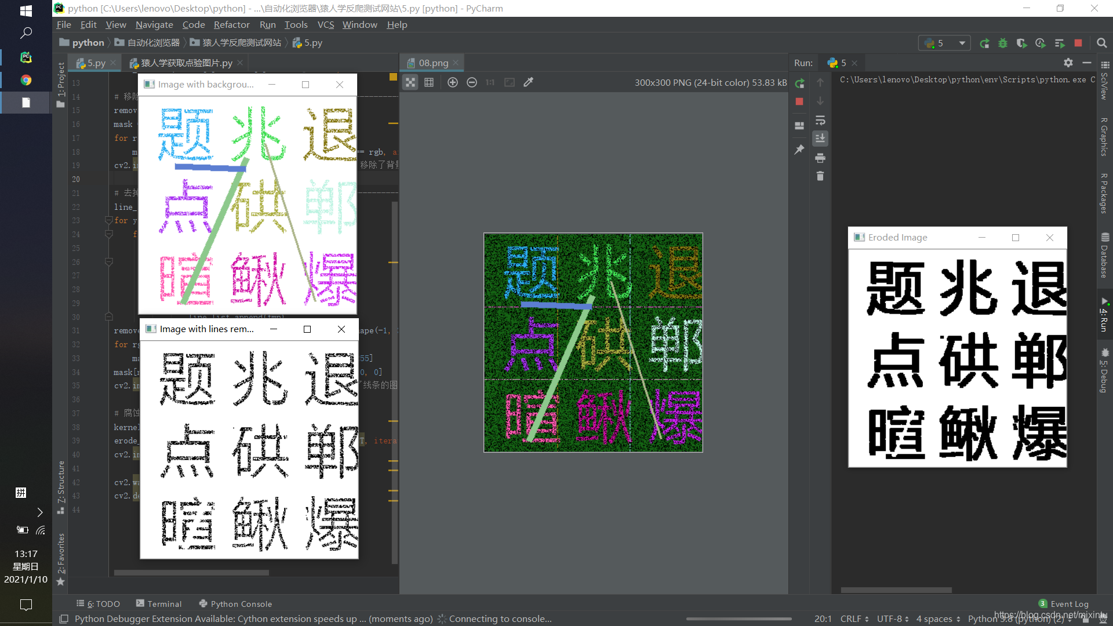Activate the color picker in the image viewer

coord(528,82)
